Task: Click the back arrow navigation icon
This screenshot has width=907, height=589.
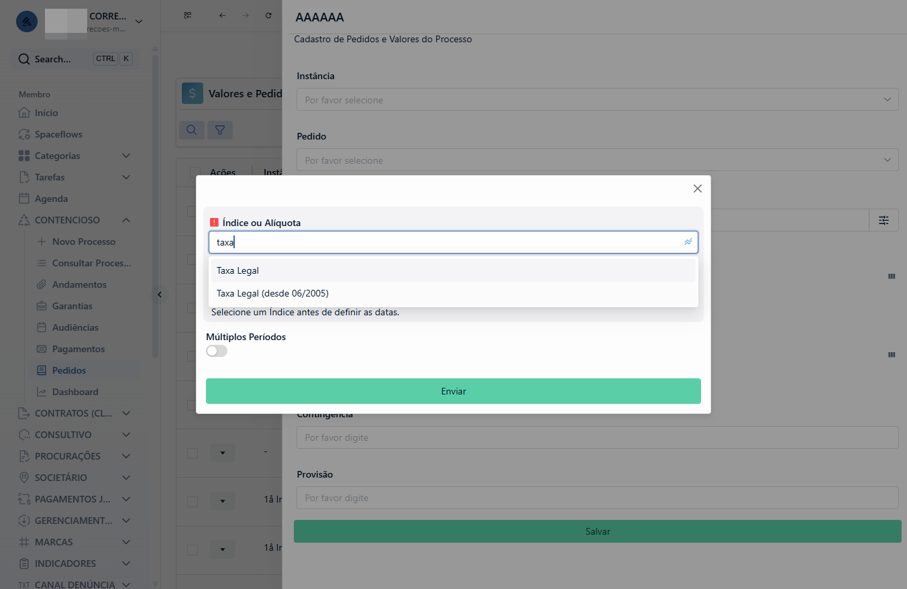Action: coord(223,15)
